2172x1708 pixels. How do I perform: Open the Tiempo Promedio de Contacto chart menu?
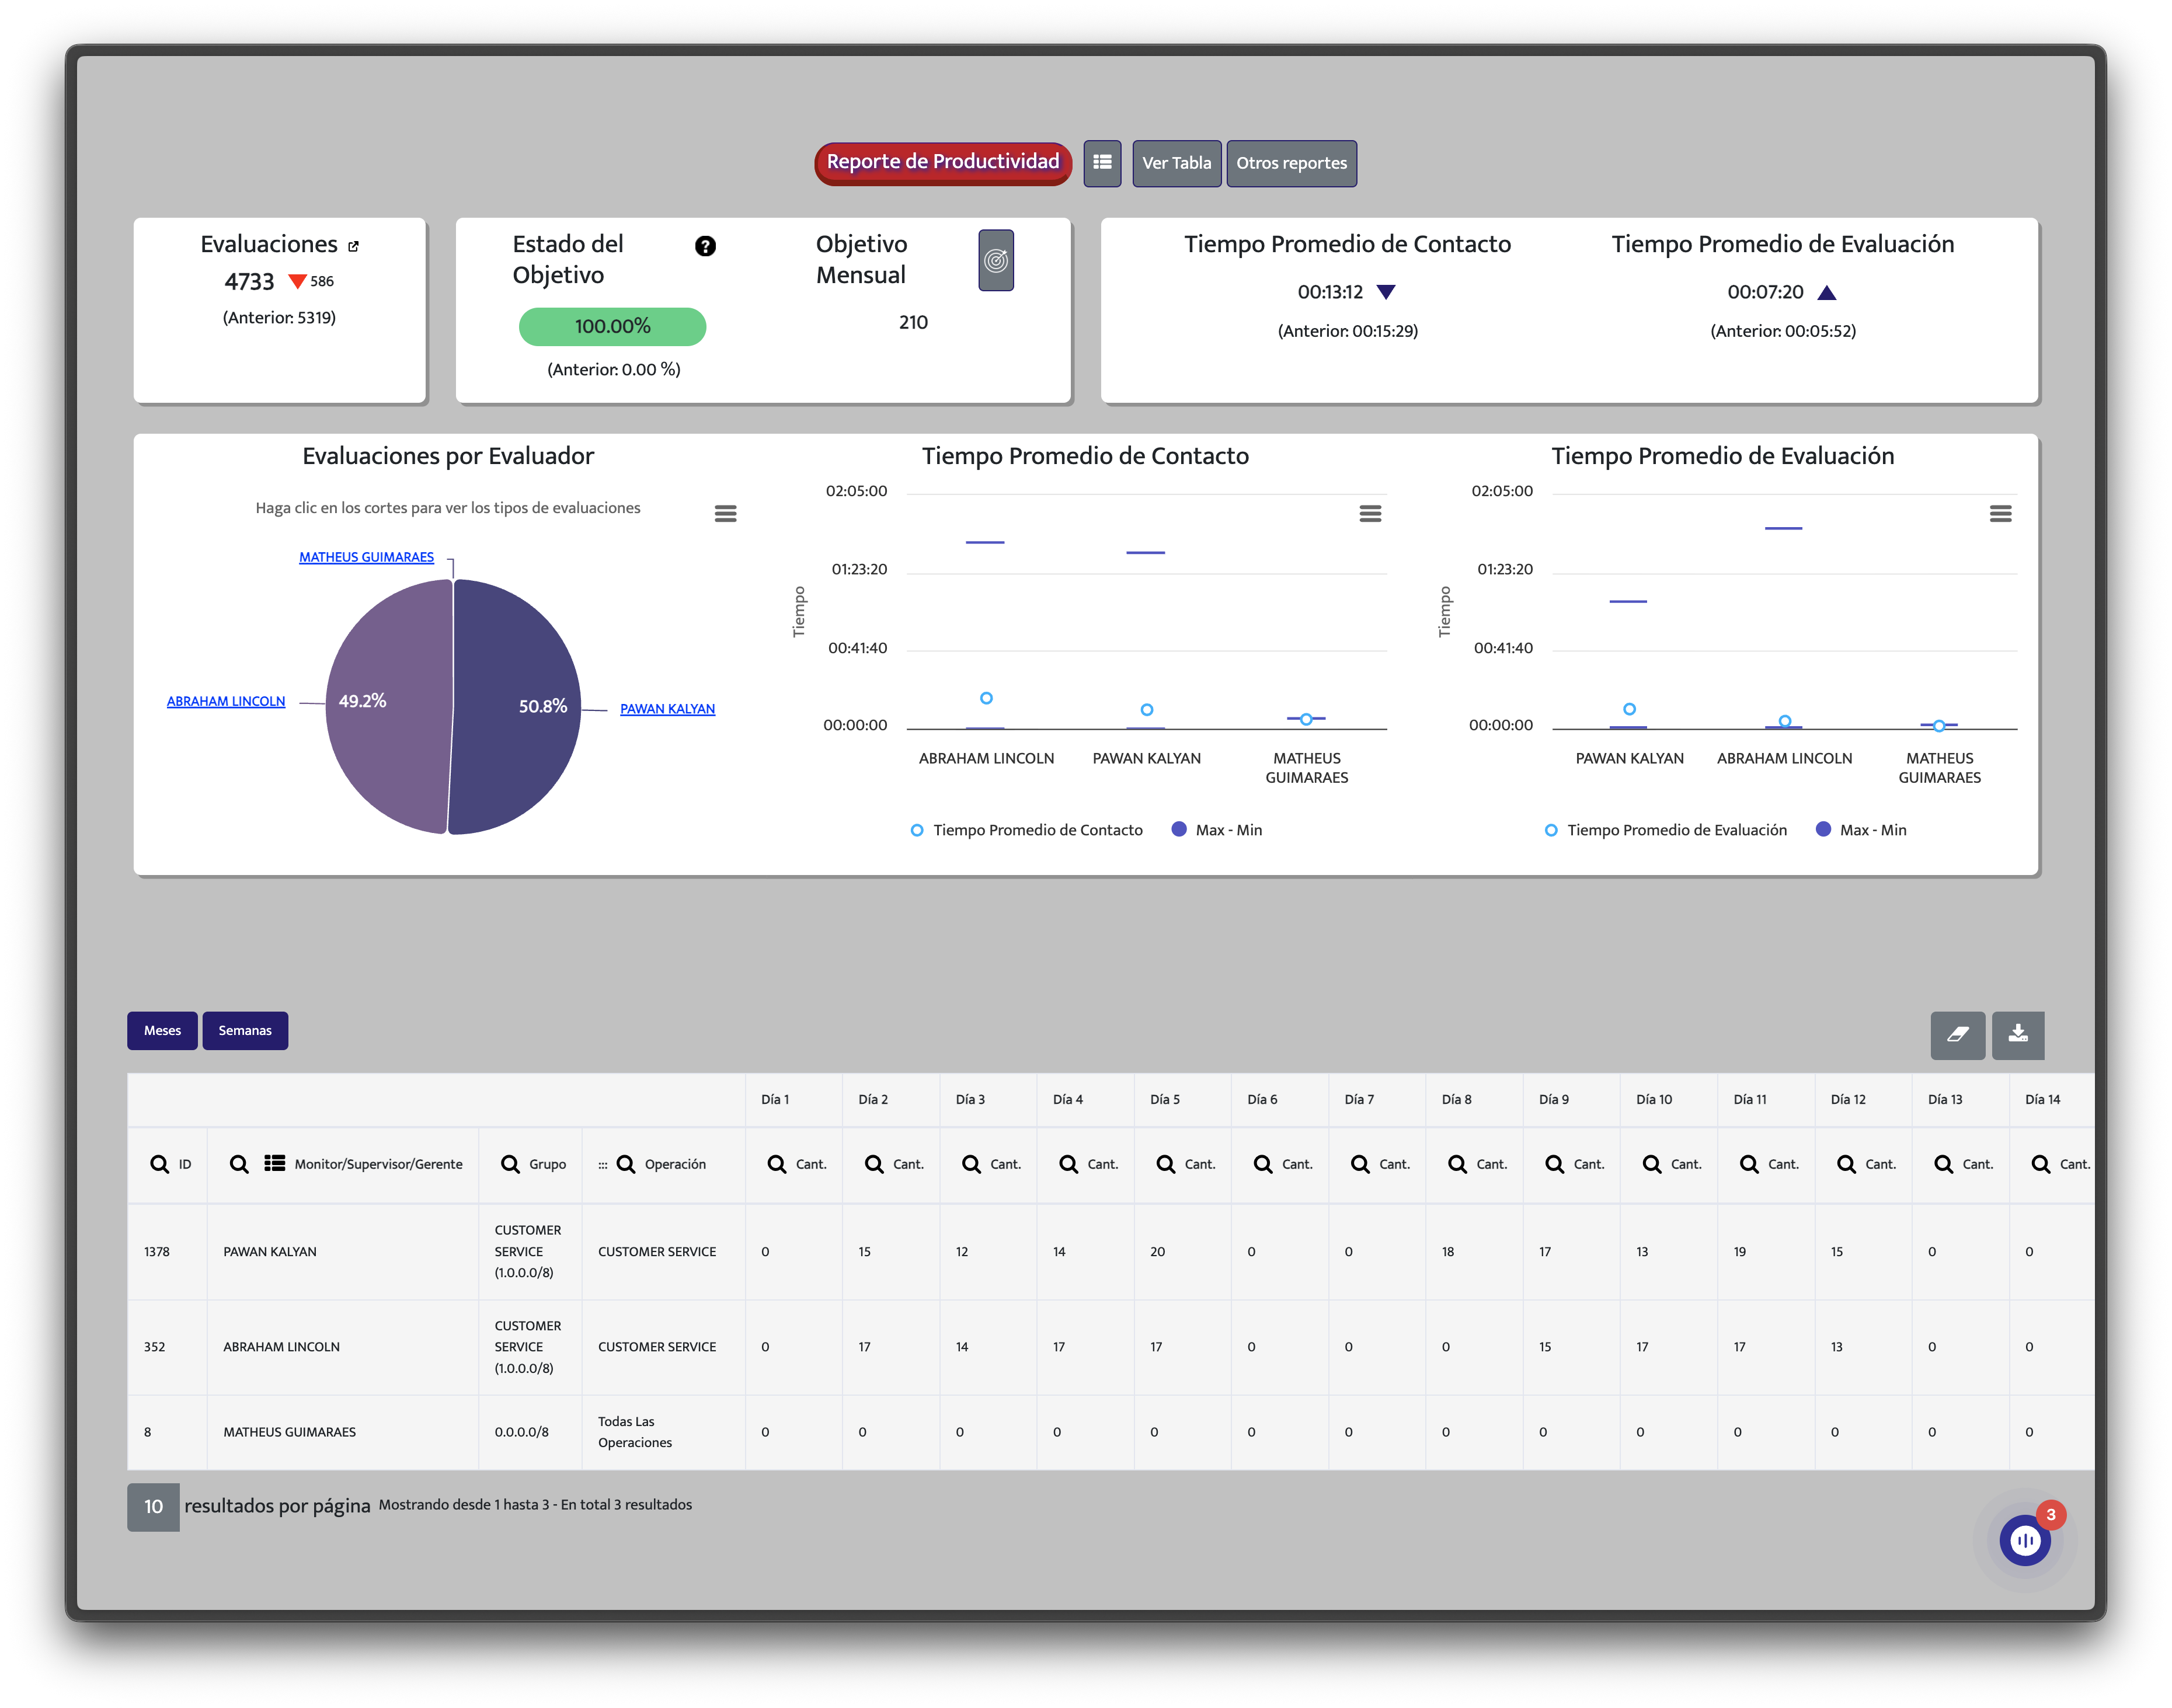coord(1370,514)
